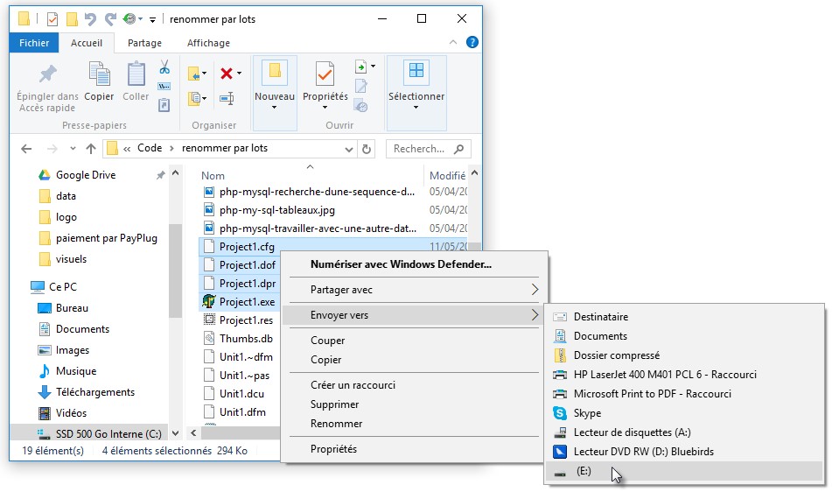Click the up arrow navigation icon
This screenshot has width=832, height=492.
point(91,149)
